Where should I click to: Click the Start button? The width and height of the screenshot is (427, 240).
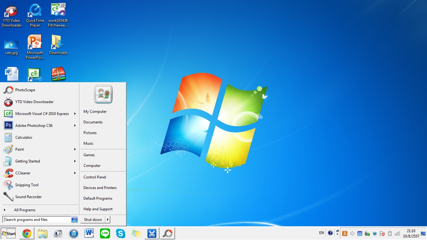[9, 233]
